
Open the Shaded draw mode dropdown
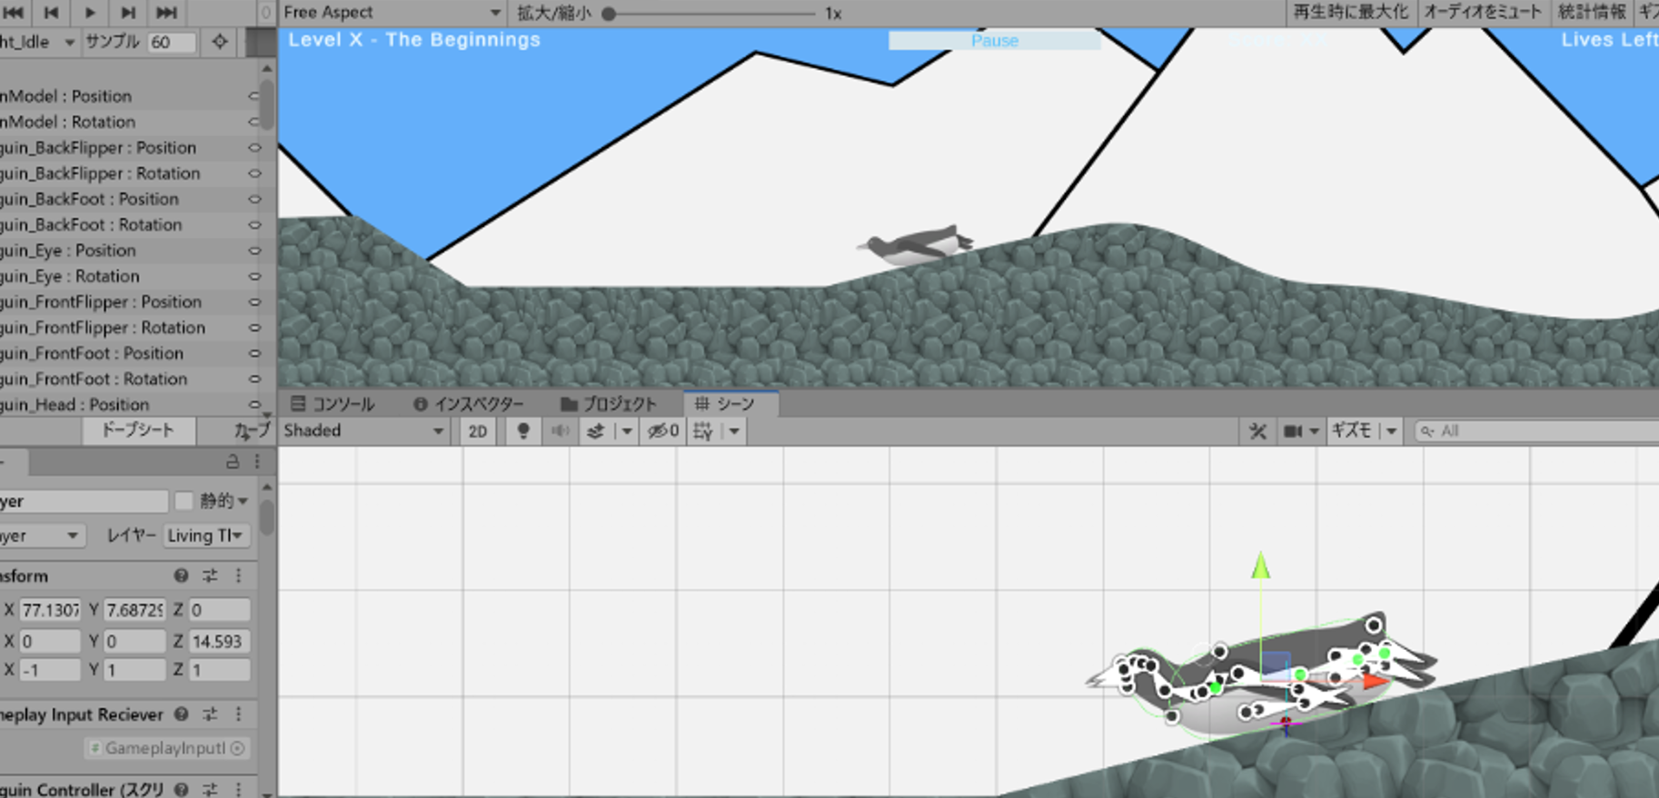coord(363,431)
